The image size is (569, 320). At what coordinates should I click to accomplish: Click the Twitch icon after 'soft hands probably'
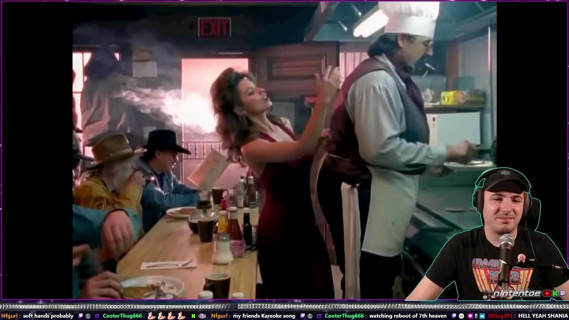(x=80, y=316)
